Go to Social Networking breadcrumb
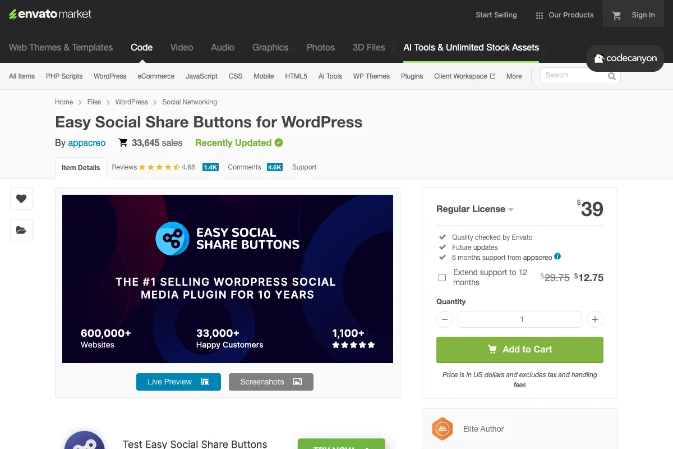Viewport: 673px width, 449px height. click(190, 102)
